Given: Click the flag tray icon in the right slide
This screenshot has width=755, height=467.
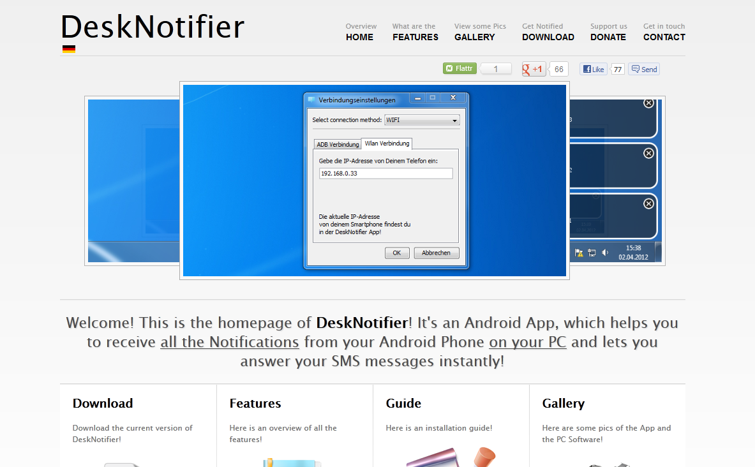Looking at the screenshot, I should click(x=579, y=252).
